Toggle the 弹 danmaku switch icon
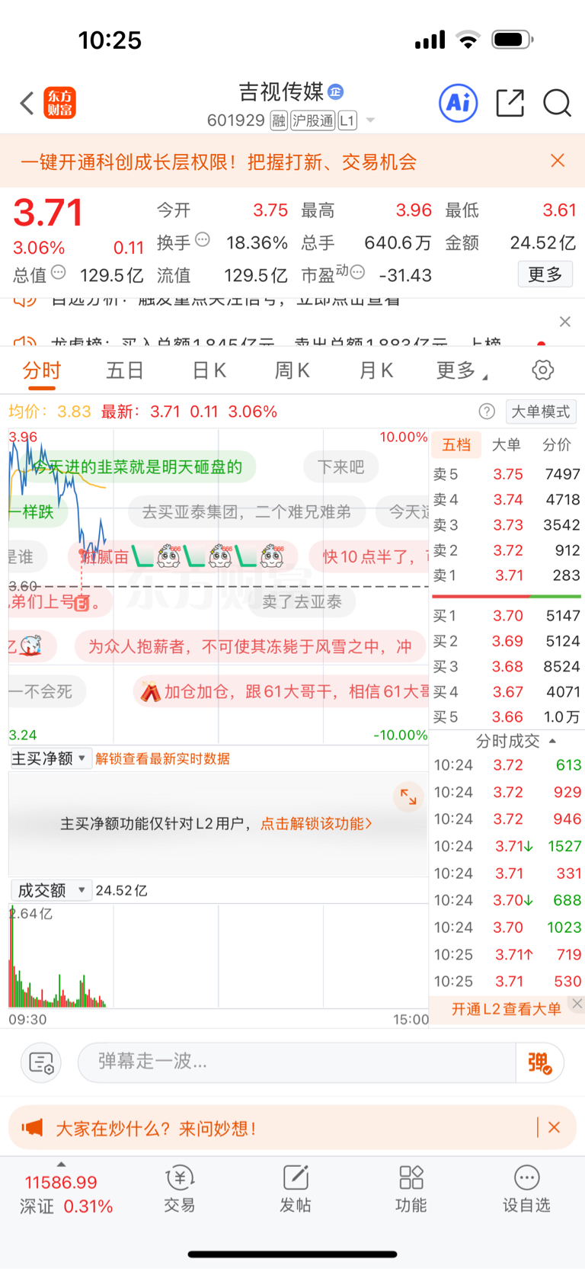 (540, 1062)
